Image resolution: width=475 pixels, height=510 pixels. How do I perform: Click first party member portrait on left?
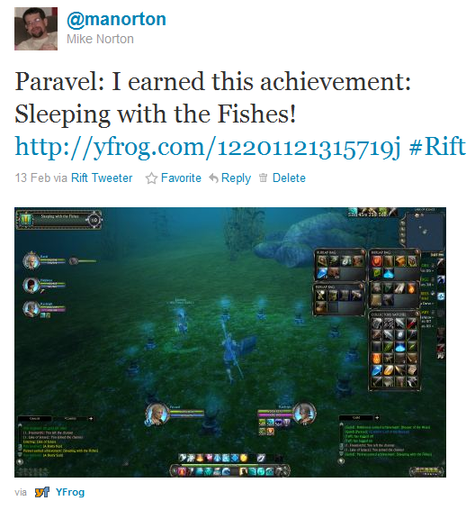pyautogui.click(x=31, y=261)
